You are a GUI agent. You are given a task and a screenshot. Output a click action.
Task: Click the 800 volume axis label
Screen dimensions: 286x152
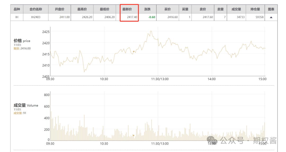pos(47,95)
